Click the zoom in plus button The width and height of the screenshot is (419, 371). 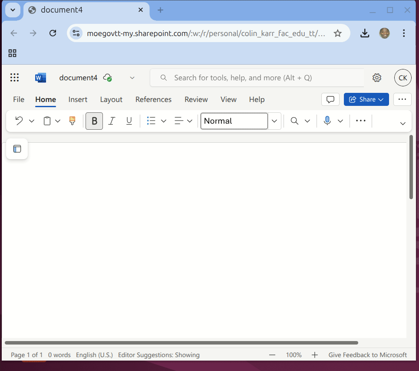[315, 355]
